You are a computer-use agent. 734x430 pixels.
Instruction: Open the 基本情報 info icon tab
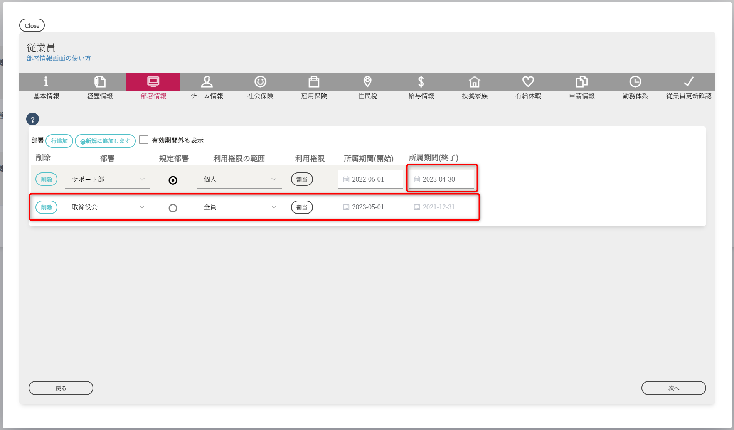[x=46, y=82]
